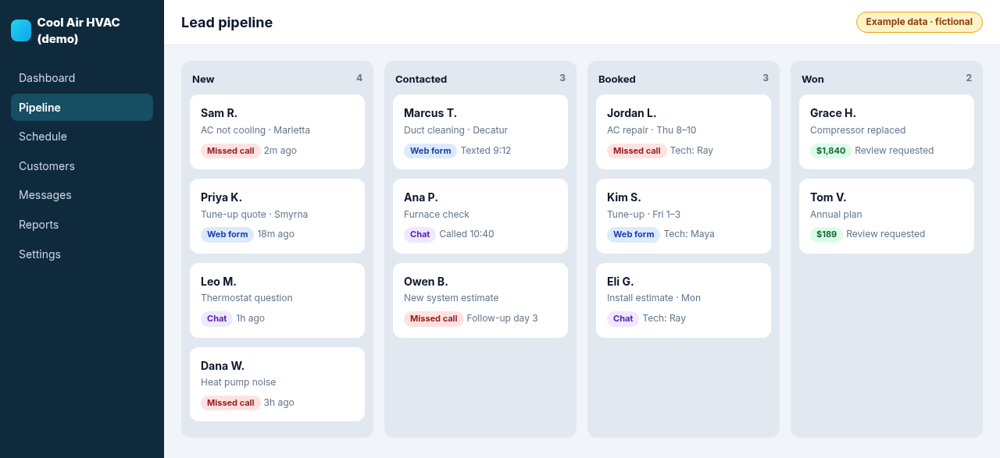Open the Sam R. lead card
This screenshot has height=458, width=1000.
(x=277, y=132)
